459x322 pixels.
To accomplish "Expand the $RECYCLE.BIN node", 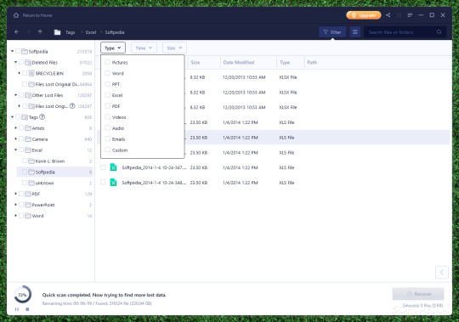I will click(20, 73).
